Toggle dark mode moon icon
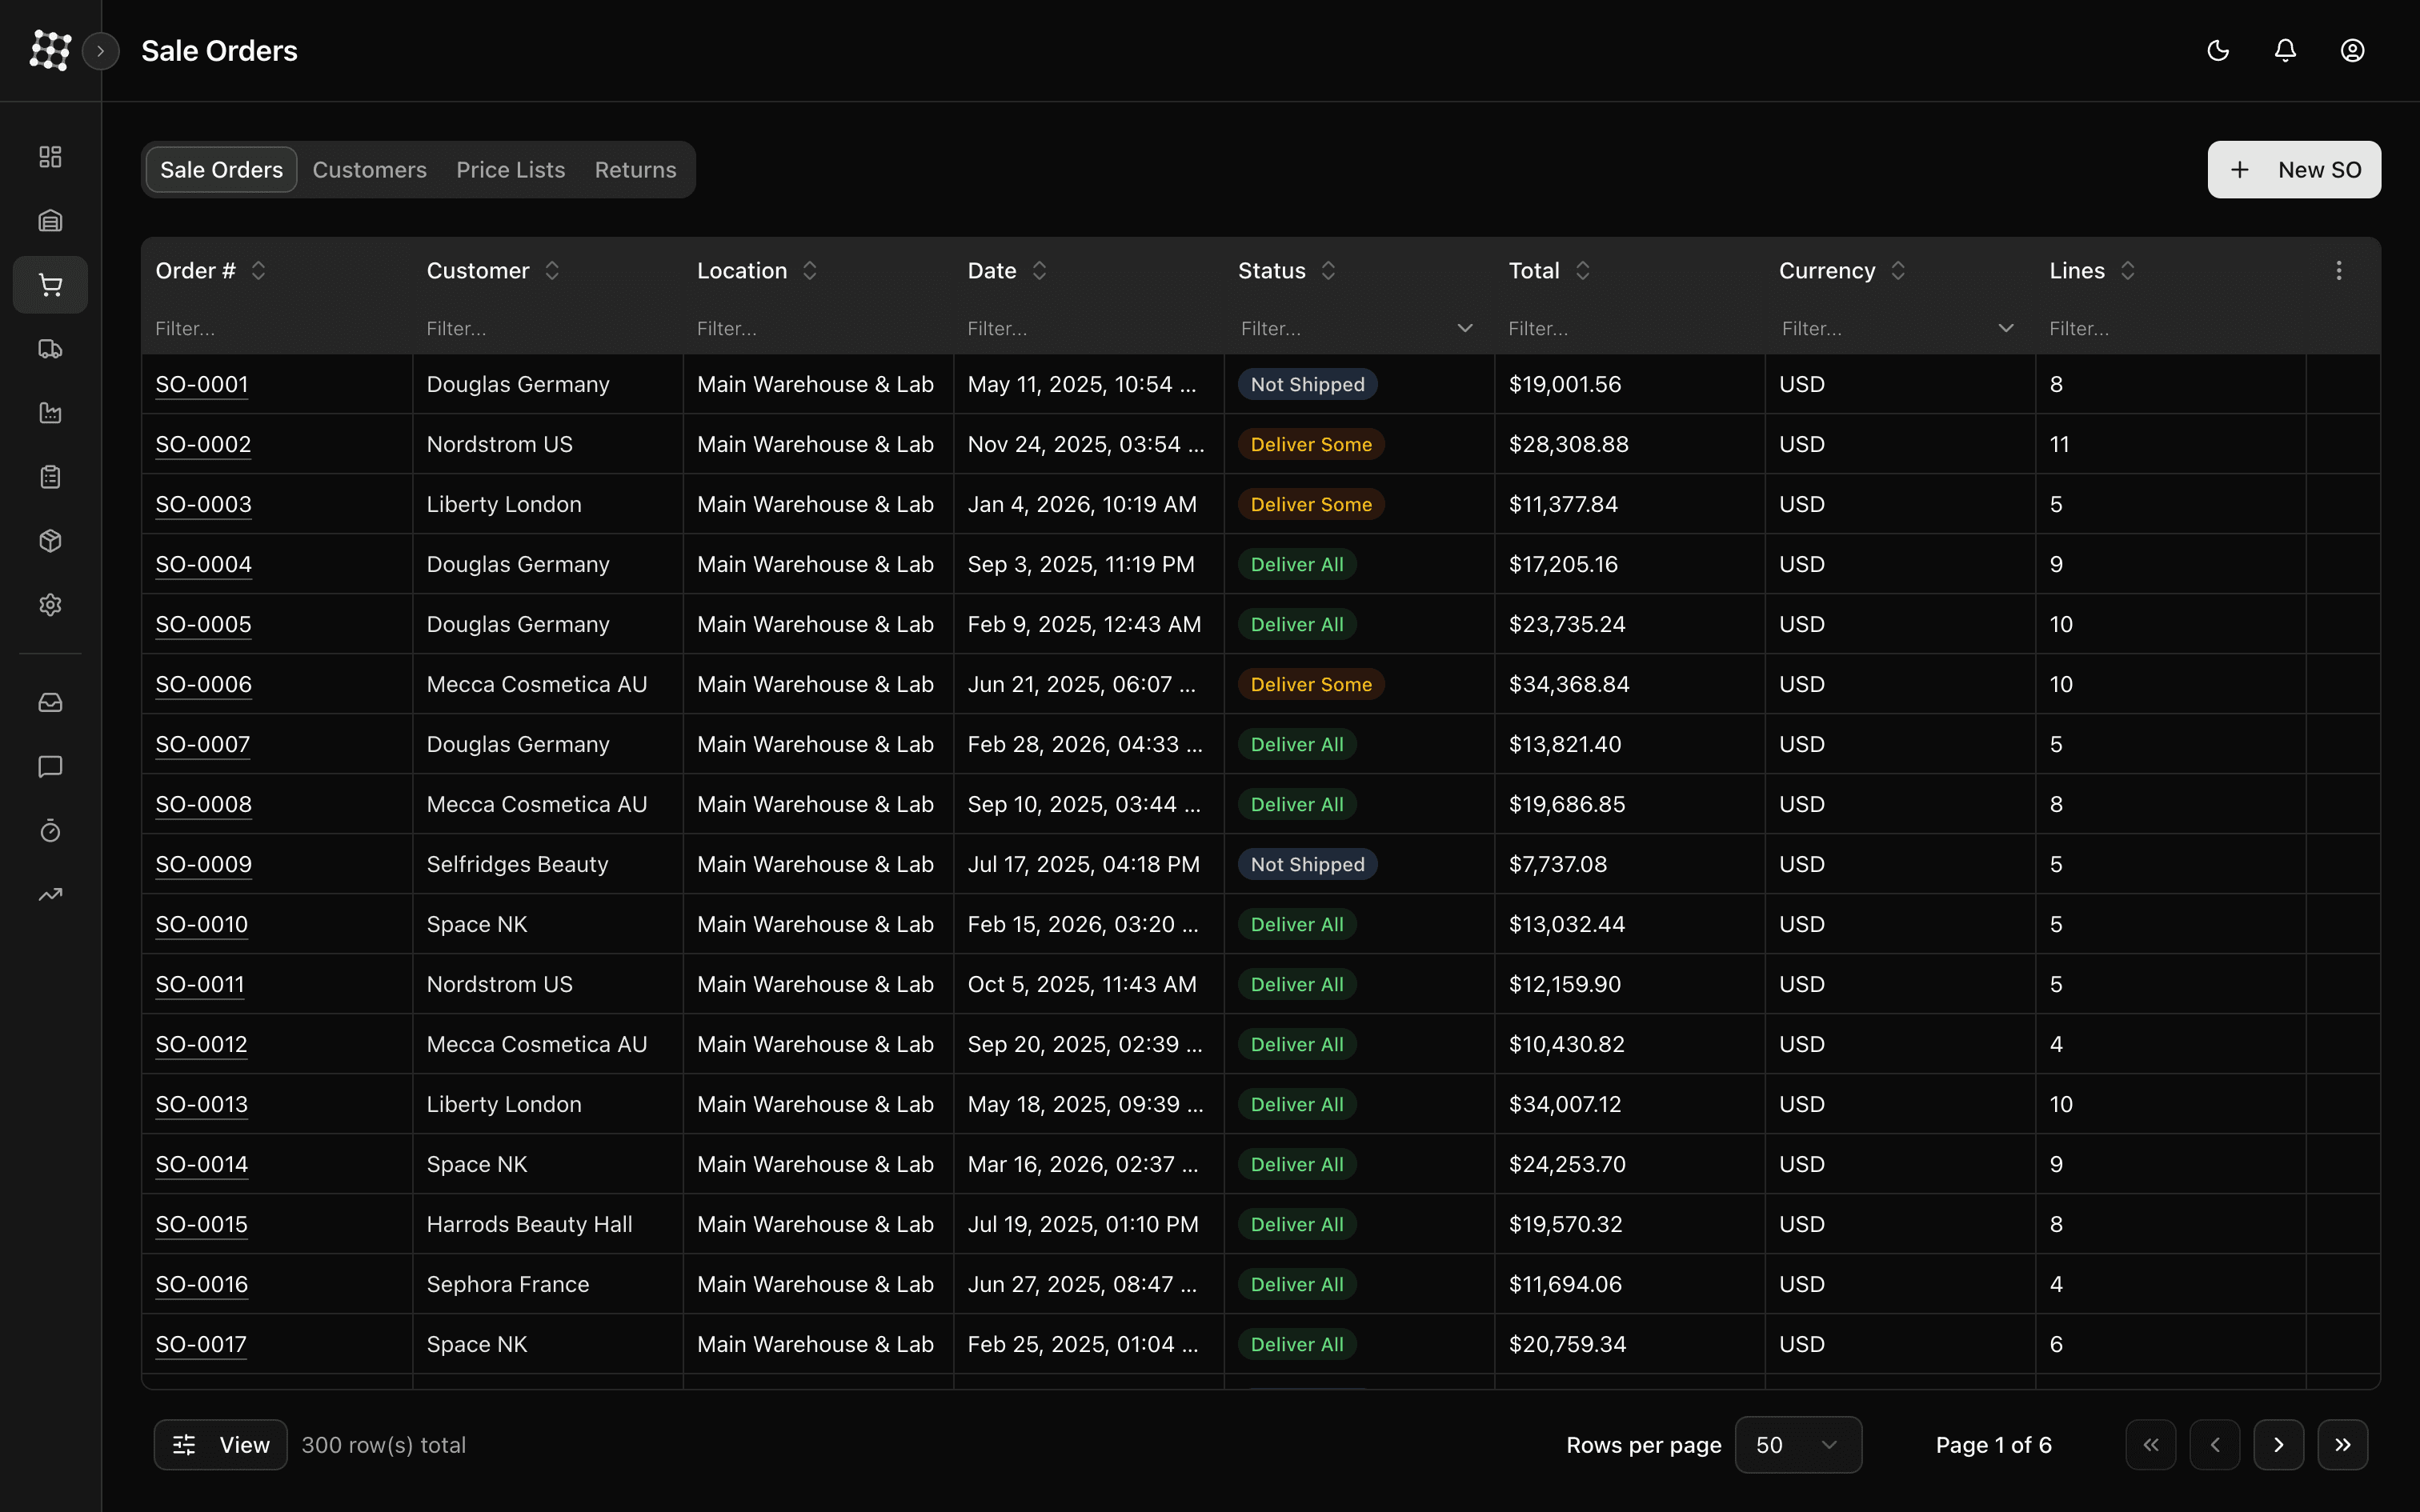The height and width of the screenshot is (1512, 2420). point(2218,51)
